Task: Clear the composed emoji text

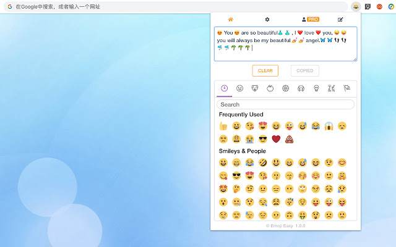Action: [265, 70]
